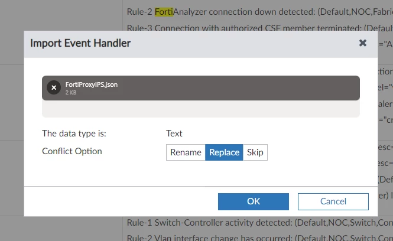Confirm import with the OK button
Image resolution: width=393 pixels, height=241 pixels.
point(254,201)
